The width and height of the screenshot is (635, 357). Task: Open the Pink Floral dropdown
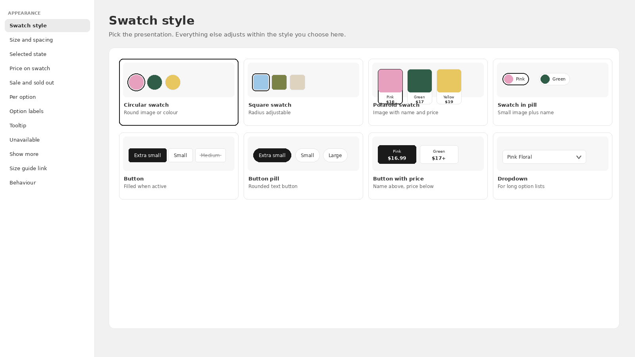point(544,157)
